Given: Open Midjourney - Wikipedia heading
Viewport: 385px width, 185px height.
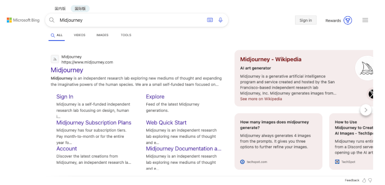Looking at the screenshot, I should point(271,59).
